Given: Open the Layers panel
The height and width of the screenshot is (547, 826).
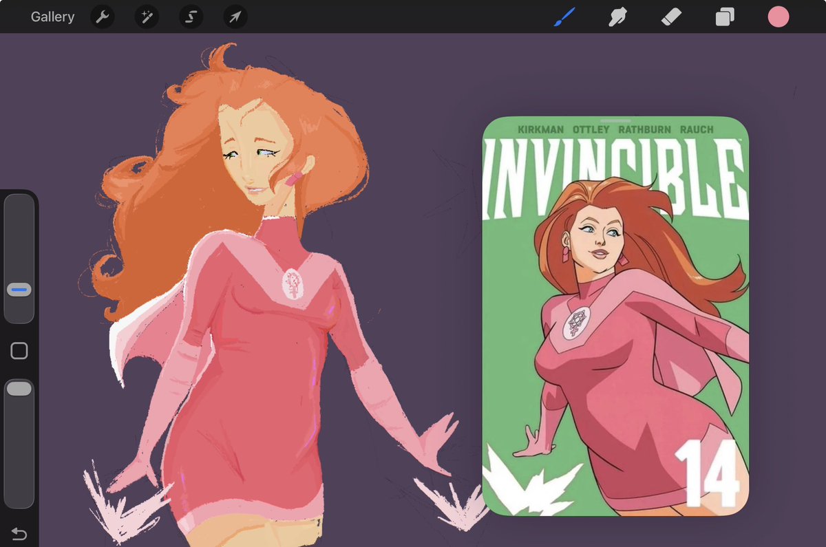Looking at the screenshot, I should click(725, 17).
